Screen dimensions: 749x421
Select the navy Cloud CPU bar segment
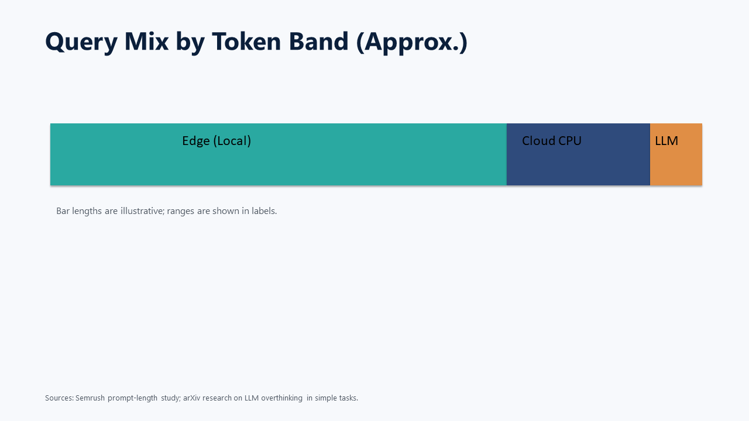point(578,154)
